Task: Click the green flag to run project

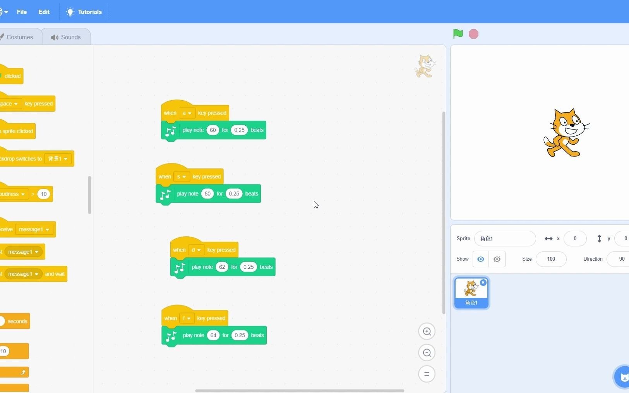Action: pyautogui.click(x=458, y=34)
